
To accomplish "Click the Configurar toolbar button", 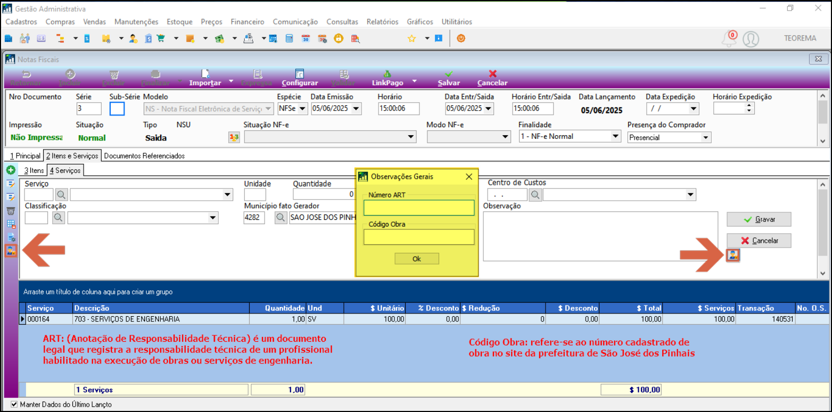I will (x=300, y=78).
